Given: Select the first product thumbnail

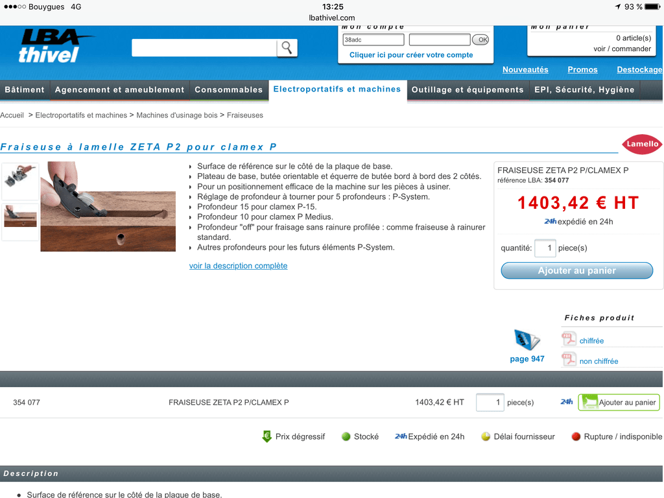Looking at the screenshot, I should pyautogui.click(x=20, y=181).
